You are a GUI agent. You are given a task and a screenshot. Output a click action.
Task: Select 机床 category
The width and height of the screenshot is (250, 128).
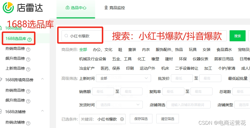[x=165, y=68]
